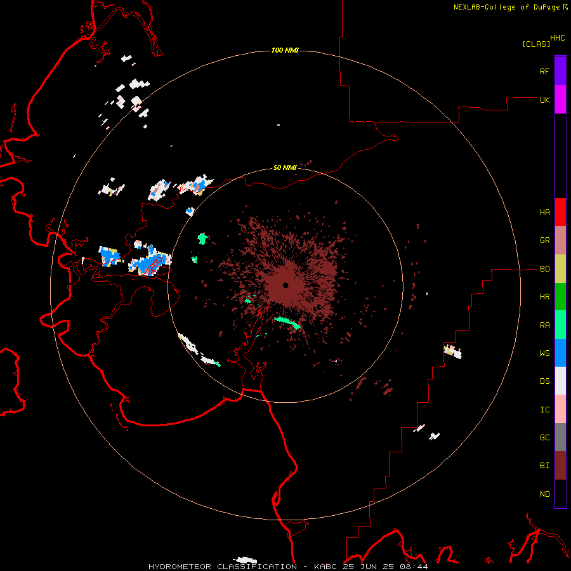The width and height of the screenshot is (571, 571).
Task: Click the HHC product code text
Action: point(557,38)
